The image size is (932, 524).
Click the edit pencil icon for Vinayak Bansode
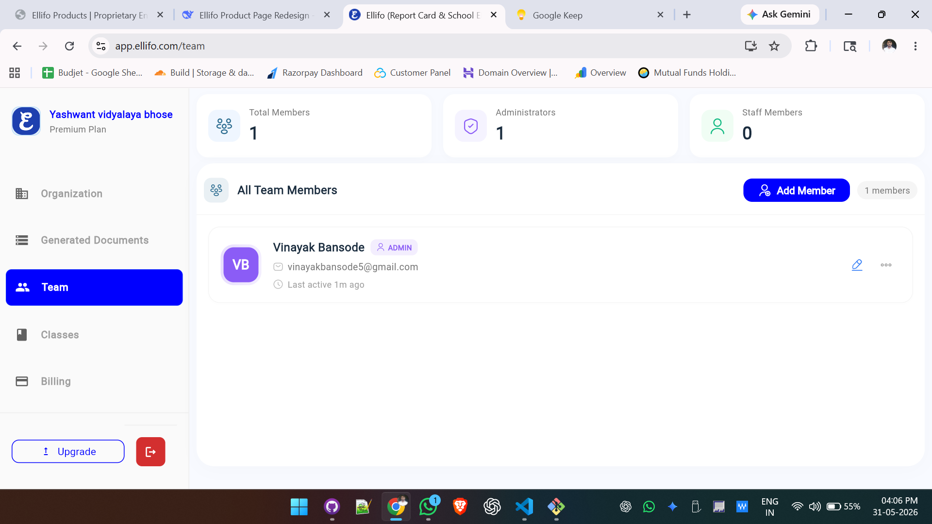pos(857,265)
